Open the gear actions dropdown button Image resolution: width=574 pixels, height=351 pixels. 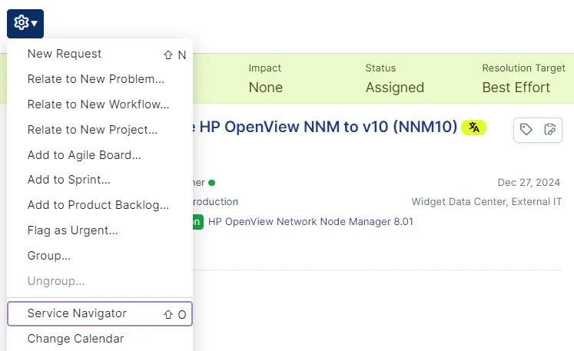point(25,24)
